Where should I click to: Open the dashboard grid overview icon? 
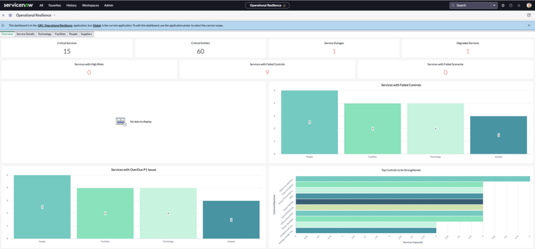click(x=10, y=15)
